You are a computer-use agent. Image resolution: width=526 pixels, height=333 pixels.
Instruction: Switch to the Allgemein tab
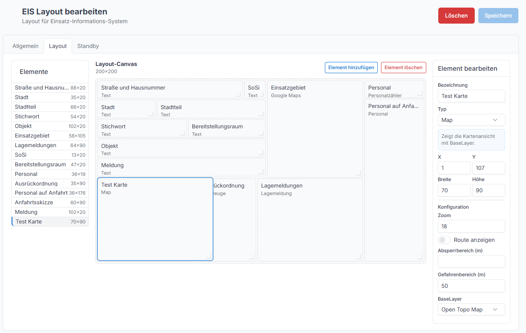tap(26, 46)
